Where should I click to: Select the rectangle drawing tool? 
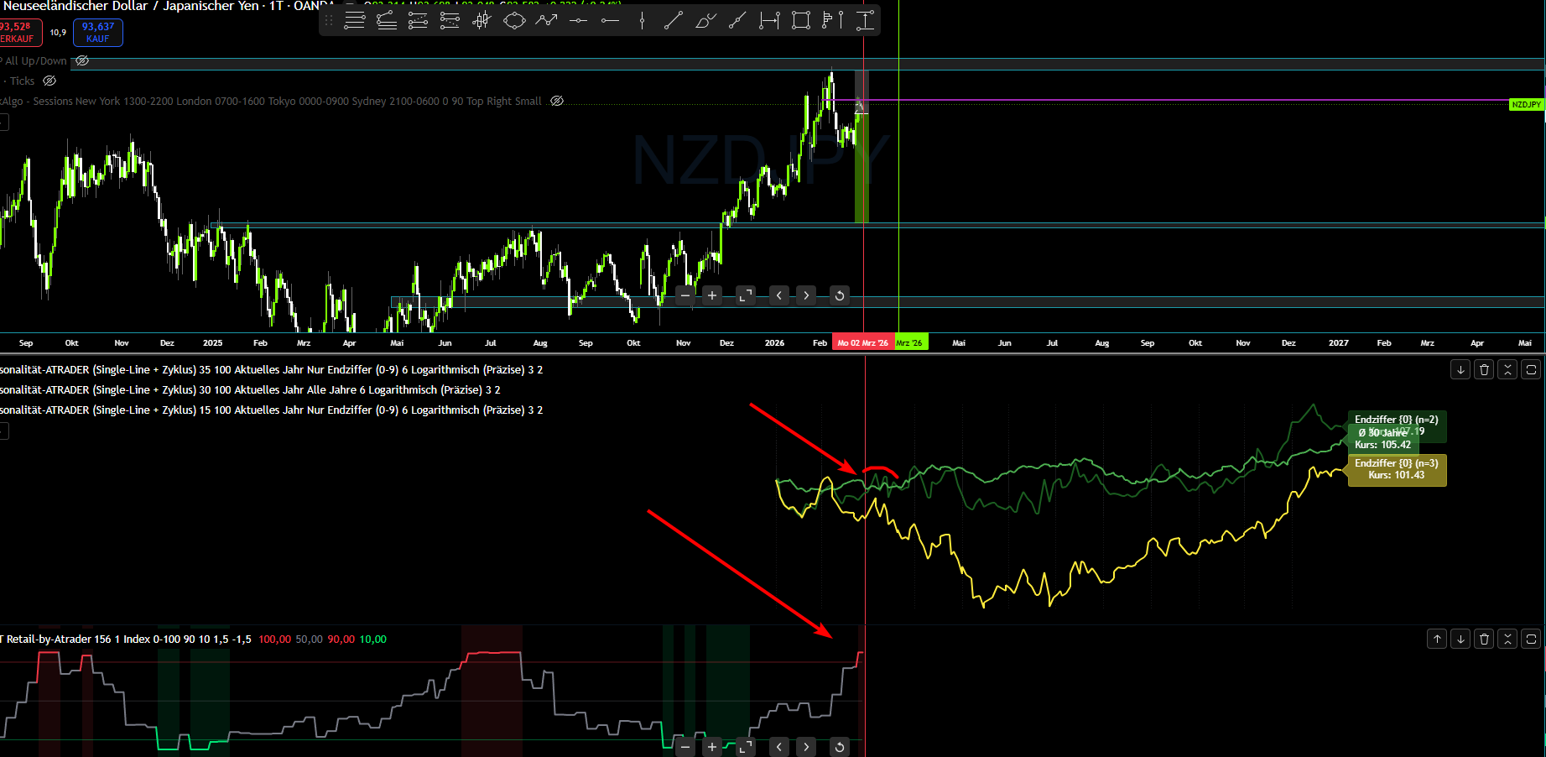pos(799,20)
